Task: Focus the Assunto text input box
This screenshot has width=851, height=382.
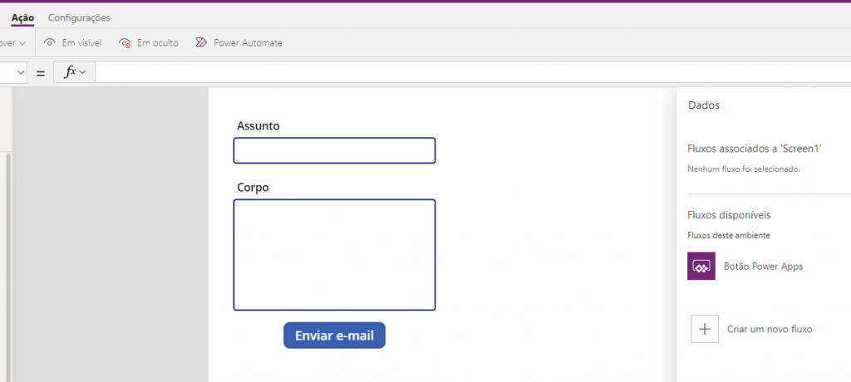Action: click(x=334, y=150)
